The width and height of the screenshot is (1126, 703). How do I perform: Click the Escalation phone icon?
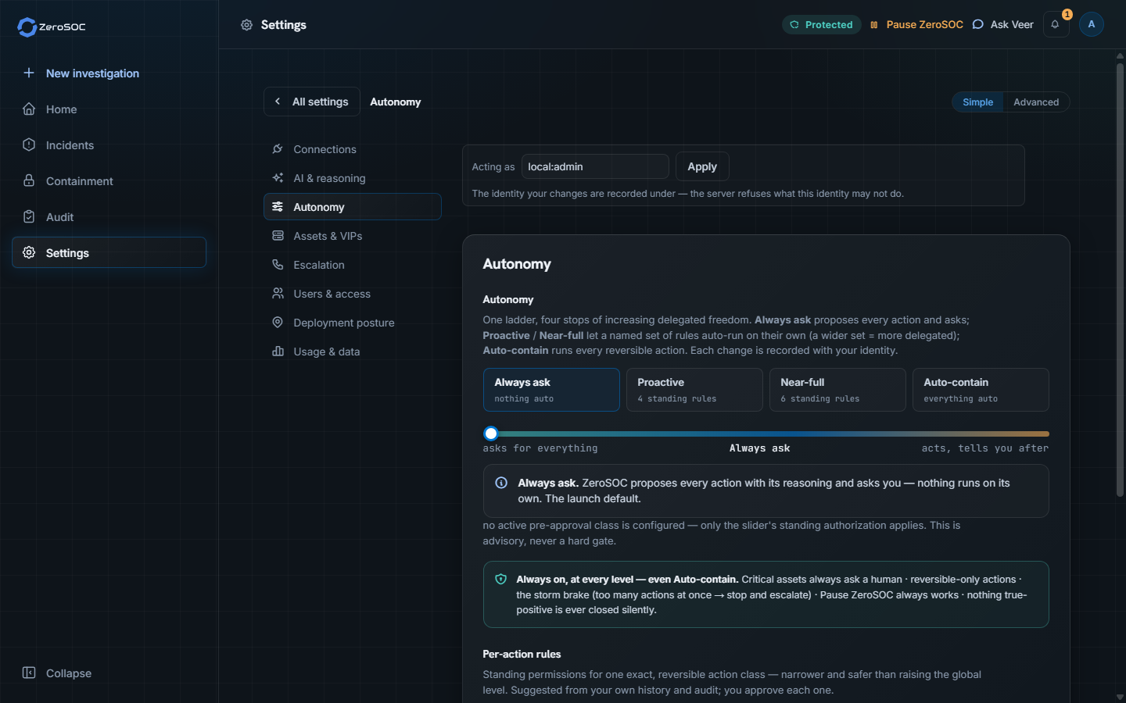278,265
